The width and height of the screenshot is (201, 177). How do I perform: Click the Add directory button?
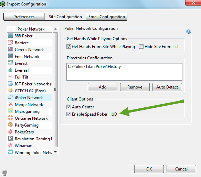pyautogui.click(x=103, y=87)
